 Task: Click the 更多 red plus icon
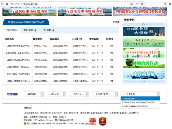click(118, 22)
